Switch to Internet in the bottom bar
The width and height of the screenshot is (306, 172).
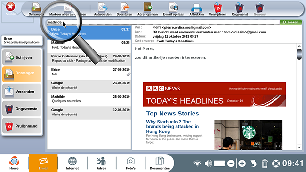[72, 163]
